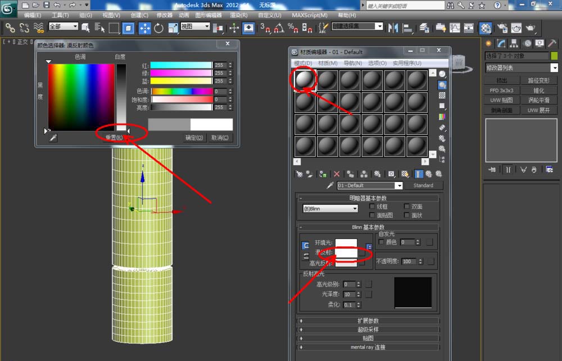Expand the 扩展参数 rollout
This screenshot has width=562, height=361.
tap(368, 321)
